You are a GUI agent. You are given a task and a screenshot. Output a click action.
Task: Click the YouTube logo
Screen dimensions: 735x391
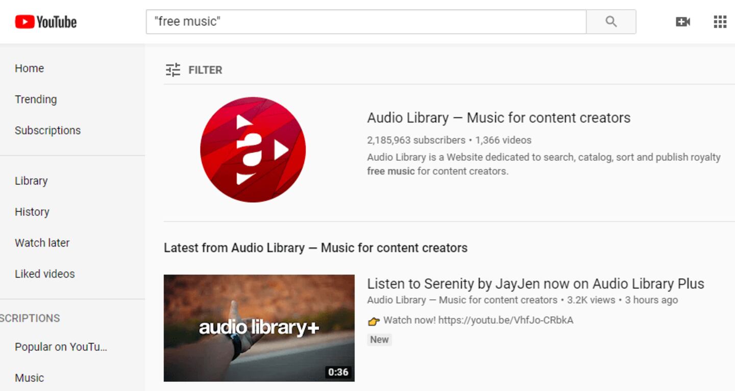pyautogui.click(x=46, y=21)
